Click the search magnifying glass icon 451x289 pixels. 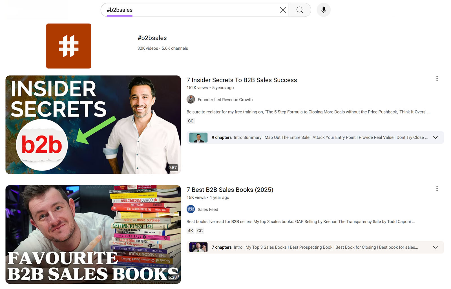click(300, 10)
